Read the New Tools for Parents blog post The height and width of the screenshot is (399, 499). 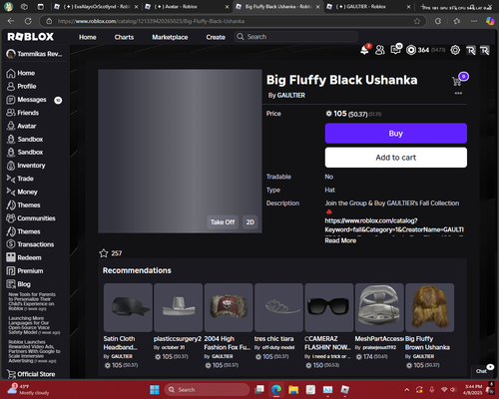32,301
